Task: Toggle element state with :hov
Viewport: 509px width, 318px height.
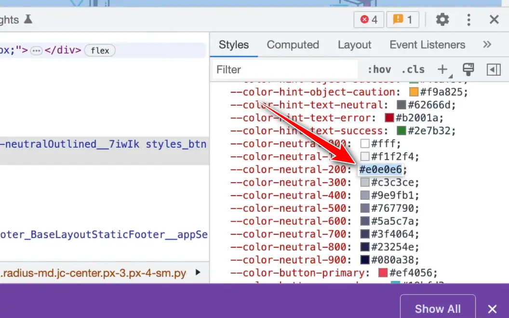Action: 379,70
